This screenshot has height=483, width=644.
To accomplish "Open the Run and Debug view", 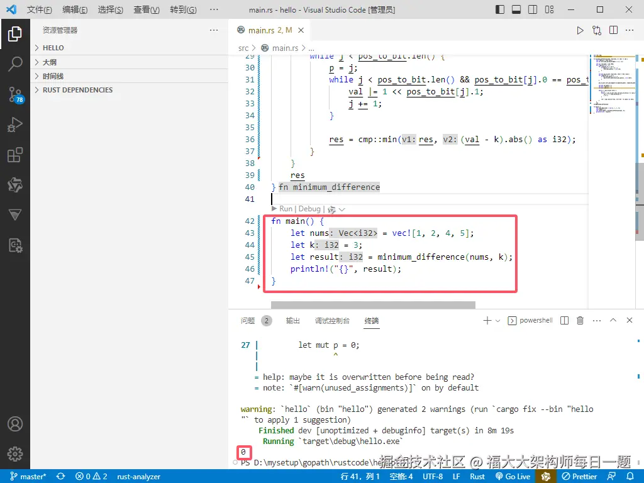I will pos(15,125).
